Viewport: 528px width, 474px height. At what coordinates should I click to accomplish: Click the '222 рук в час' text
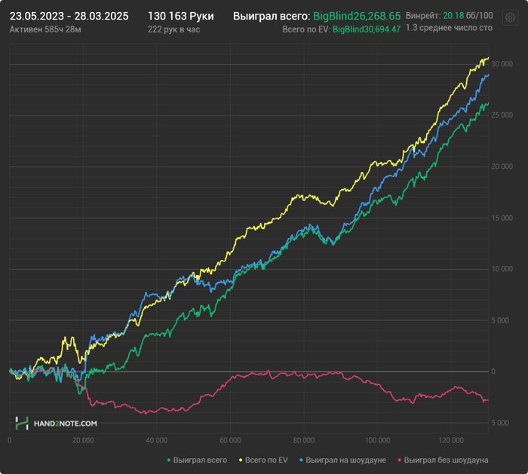(173, 29)
